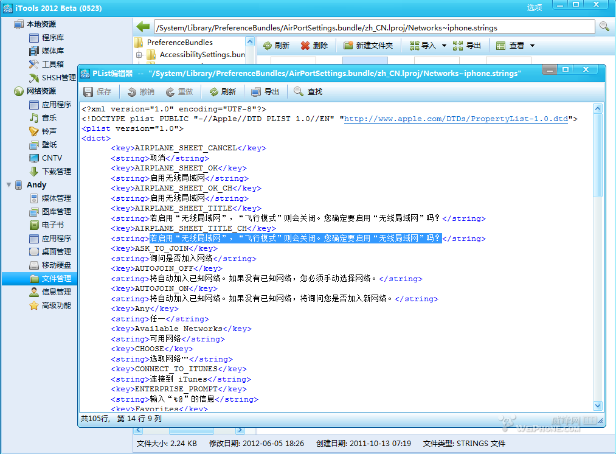Viewport: 616px width, 454px height.
Task: Click the green back arrow icon
Action: tap(144, 27)
